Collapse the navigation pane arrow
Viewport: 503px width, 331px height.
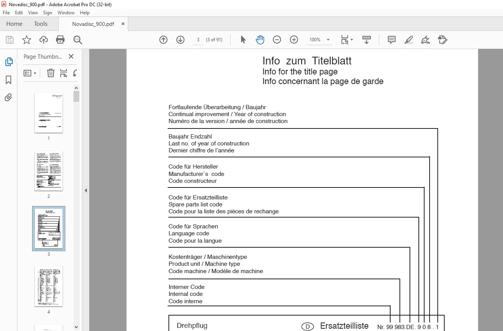point(86,190)
